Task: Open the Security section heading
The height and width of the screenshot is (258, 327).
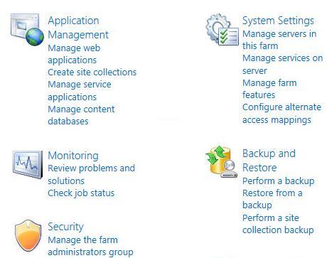Action: pyautogui.click(x=65, y=227)
